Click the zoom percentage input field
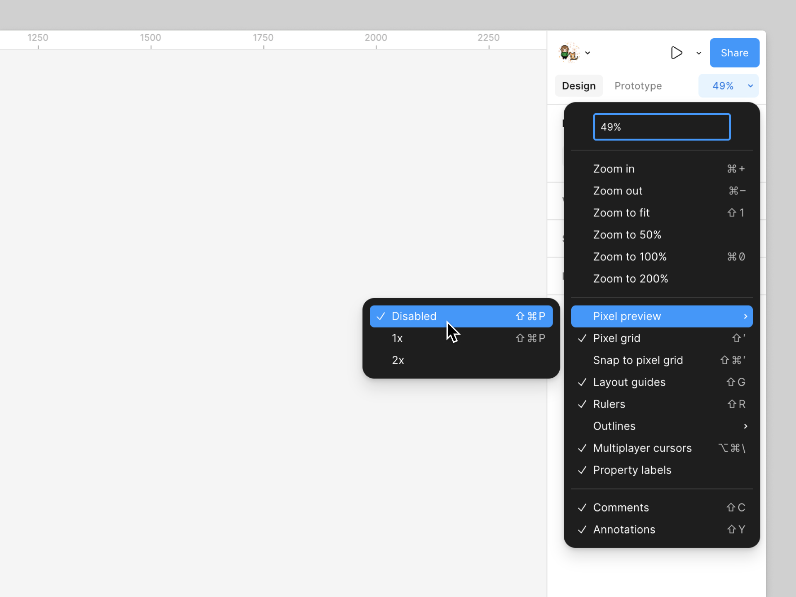This screenshot has width=796, height=597. (662, 127)
